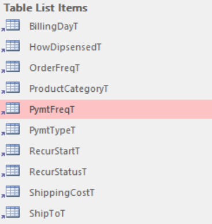
Task: Click the RecurStatusT linked table icon
Action: click(x=10, y=171)
